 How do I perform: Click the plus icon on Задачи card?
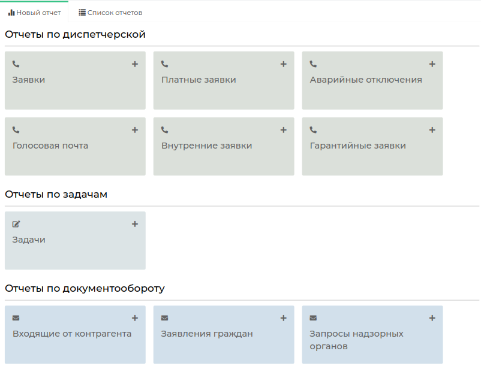135,224
